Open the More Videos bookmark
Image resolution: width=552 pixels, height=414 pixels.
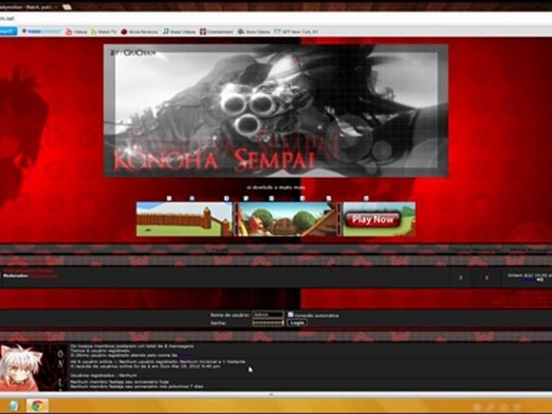[254, 32]
